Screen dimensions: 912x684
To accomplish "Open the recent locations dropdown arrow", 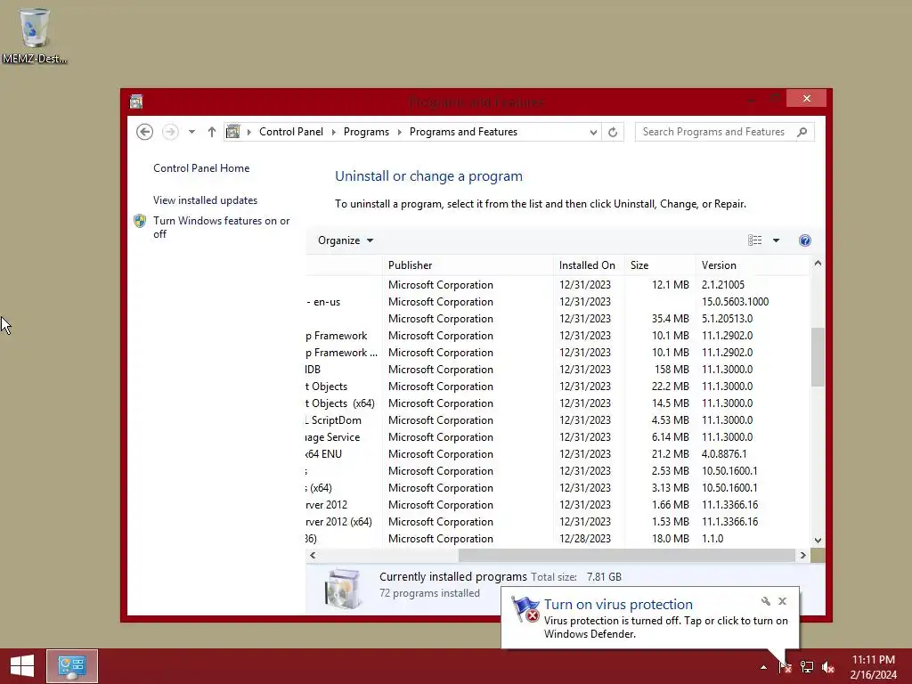I will click(191, 132).
